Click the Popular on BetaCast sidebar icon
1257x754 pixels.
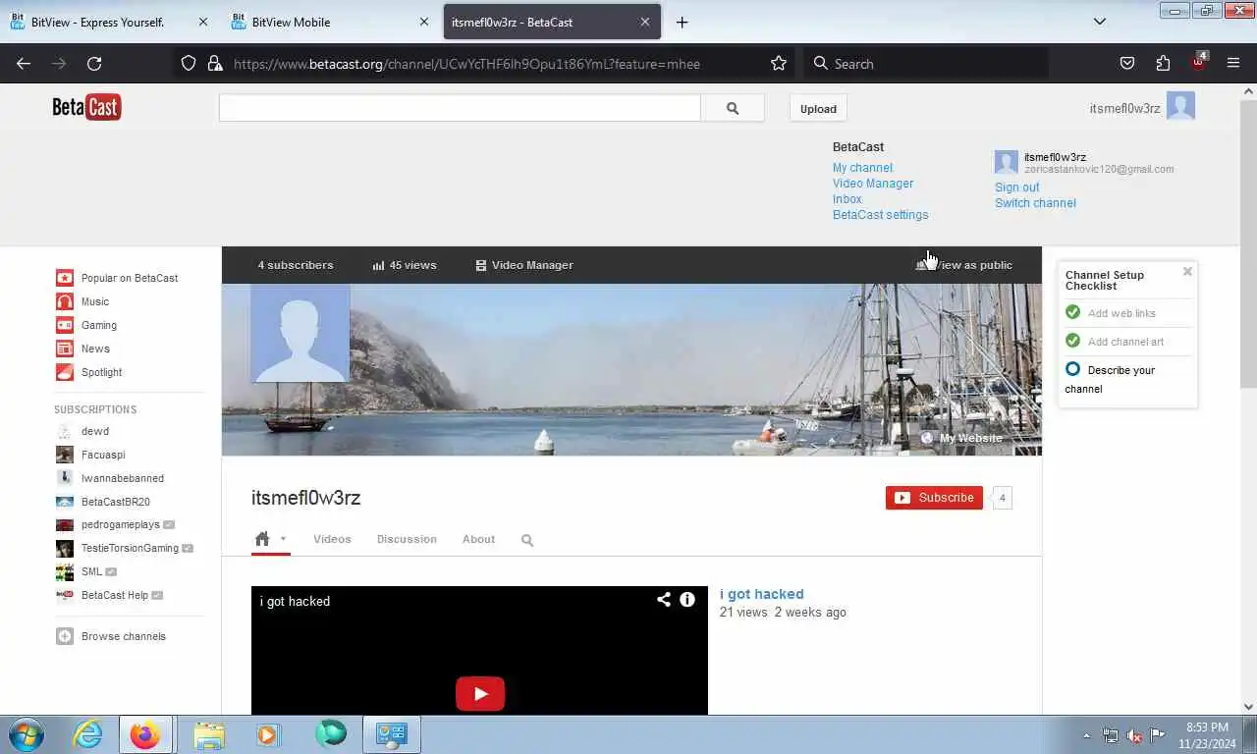click(65, 278)
